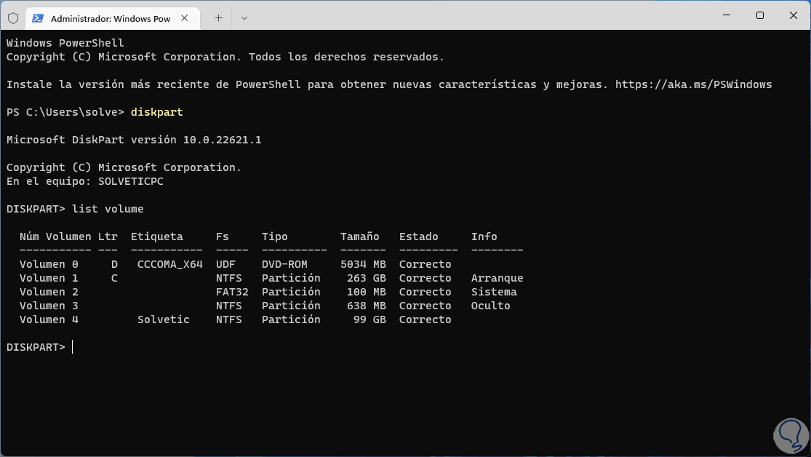
Task: Click the shield icon in title bar
Action: (13, 18)
